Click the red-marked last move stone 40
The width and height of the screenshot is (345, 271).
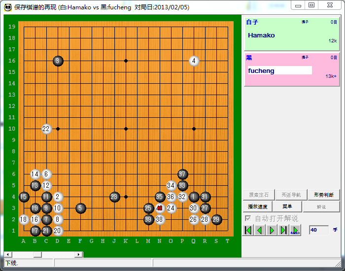160,208
